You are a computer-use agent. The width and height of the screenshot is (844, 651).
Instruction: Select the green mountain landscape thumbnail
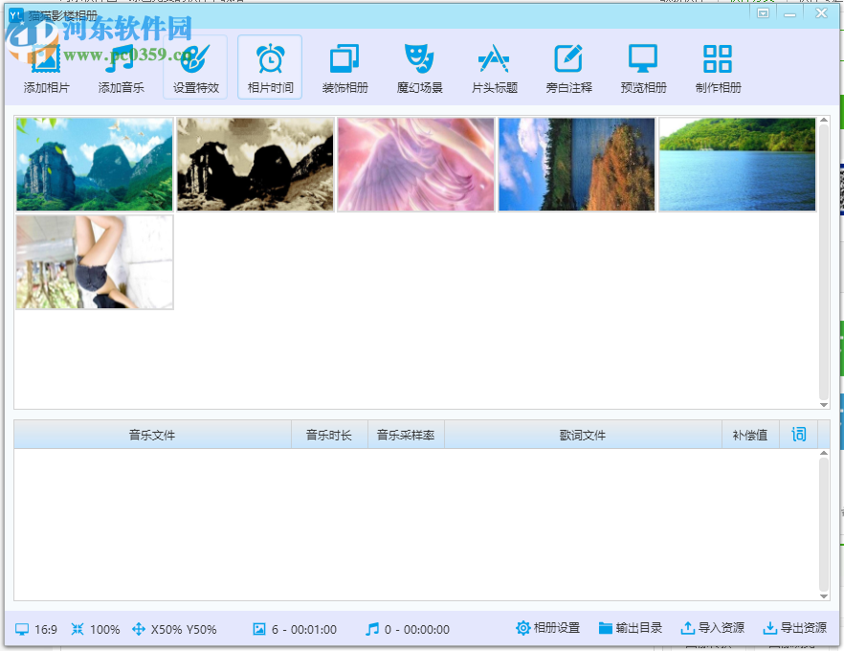[94, 165]
